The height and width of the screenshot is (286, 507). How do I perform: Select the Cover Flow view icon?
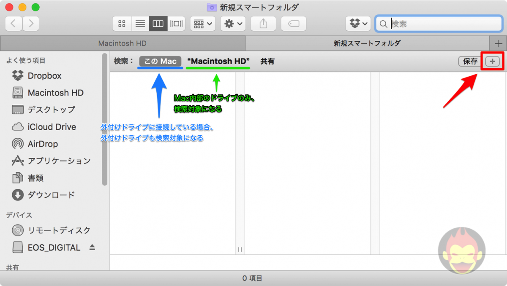176,24
